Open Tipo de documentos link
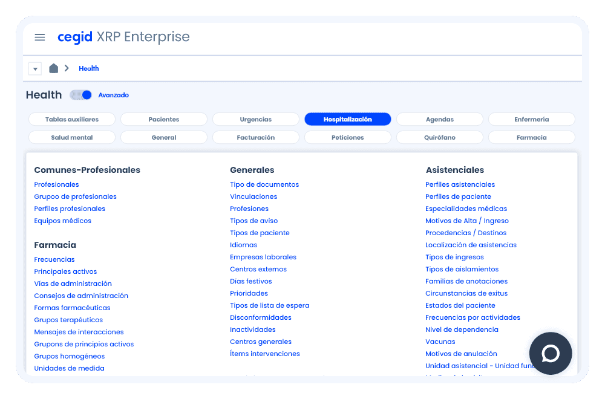605x399 pixels. click(x=264, y=185)
